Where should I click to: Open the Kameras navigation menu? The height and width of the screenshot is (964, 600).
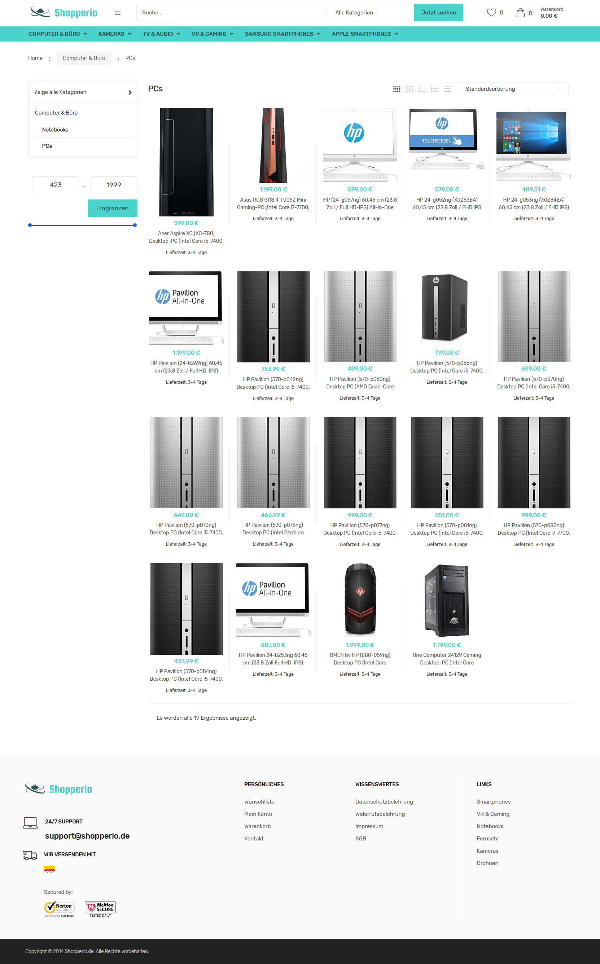pyautogui.click(x=115, y=34)
